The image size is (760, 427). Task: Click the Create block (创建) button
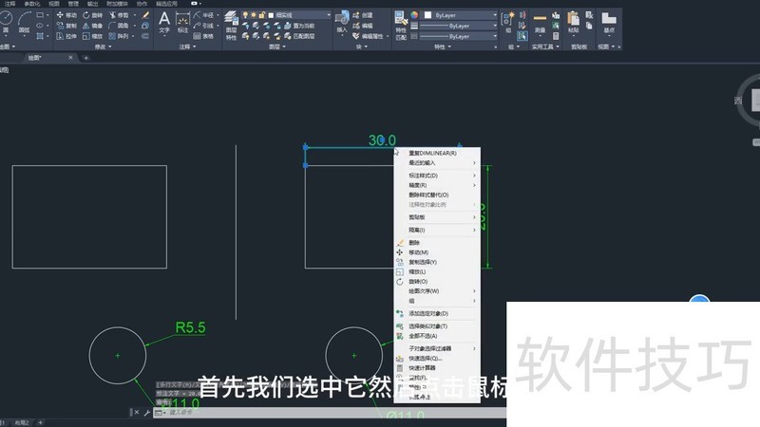[363, 15]
